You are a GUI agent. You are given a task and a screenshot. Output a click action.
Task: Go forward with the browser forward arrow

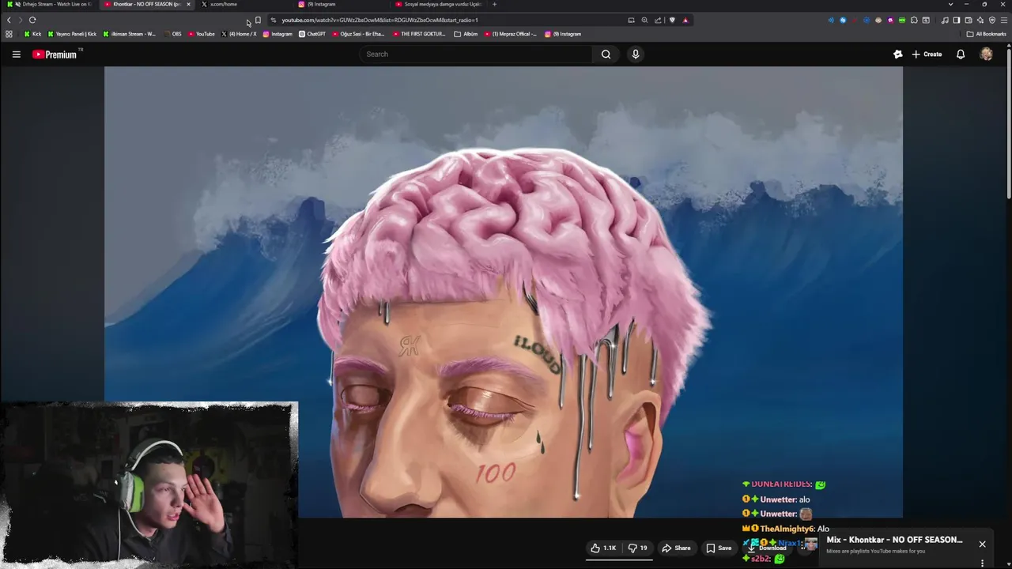tap(21, 20)
